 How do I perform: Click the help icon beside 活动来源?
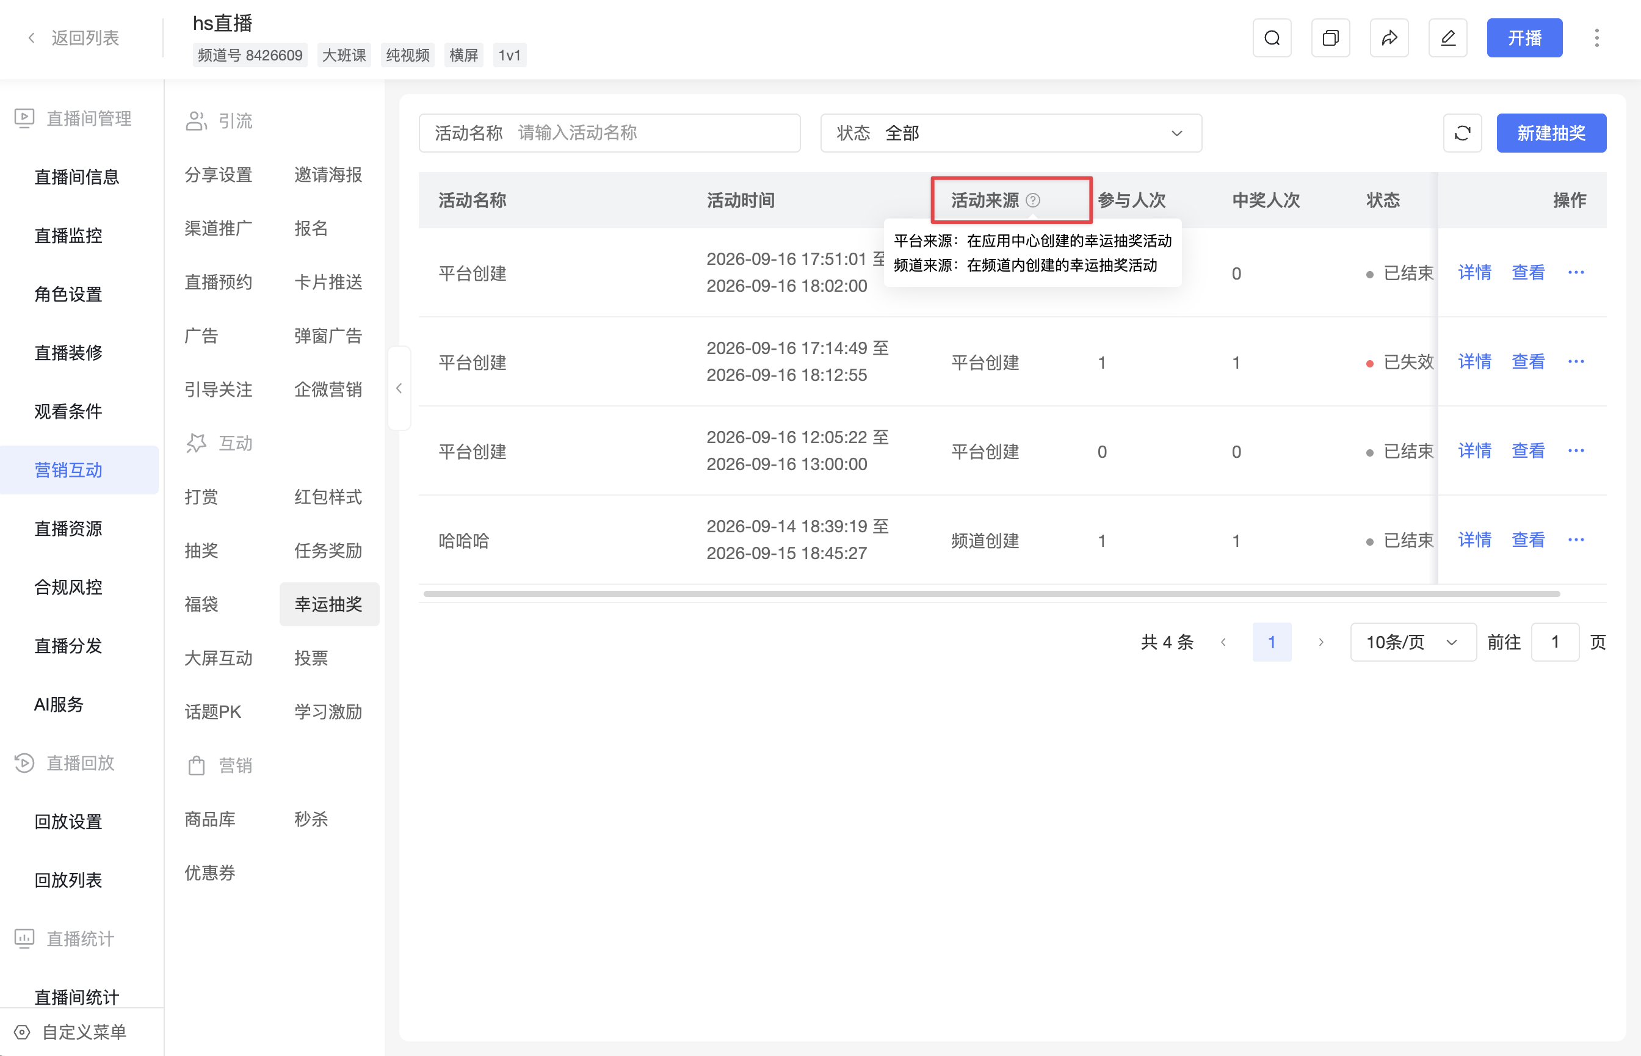tap(1033, 200)
